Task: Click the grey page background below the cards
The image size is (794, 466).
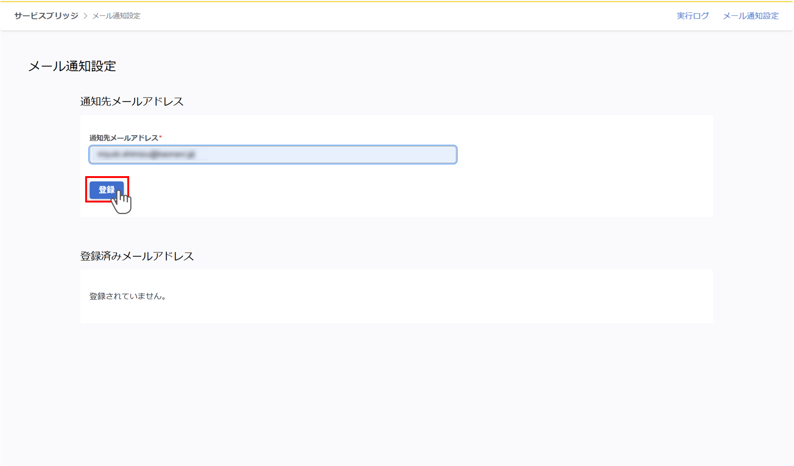Action: click(x=394, y=393)
